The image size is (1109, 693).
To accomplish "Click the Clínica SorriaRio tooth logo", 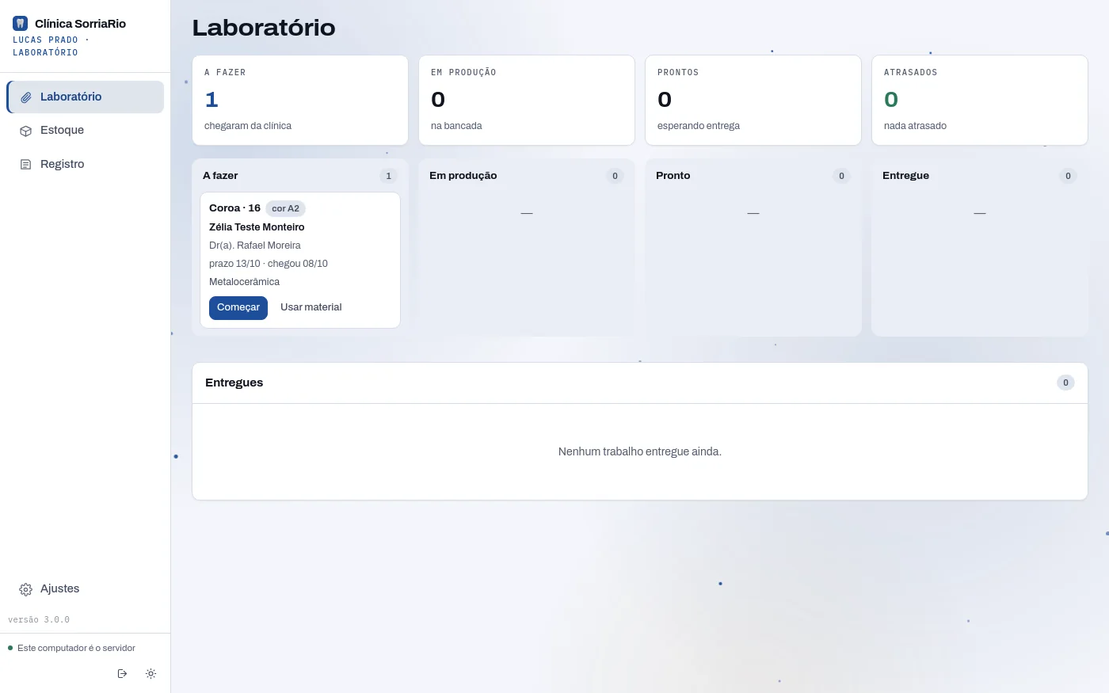I will point(20,24).
